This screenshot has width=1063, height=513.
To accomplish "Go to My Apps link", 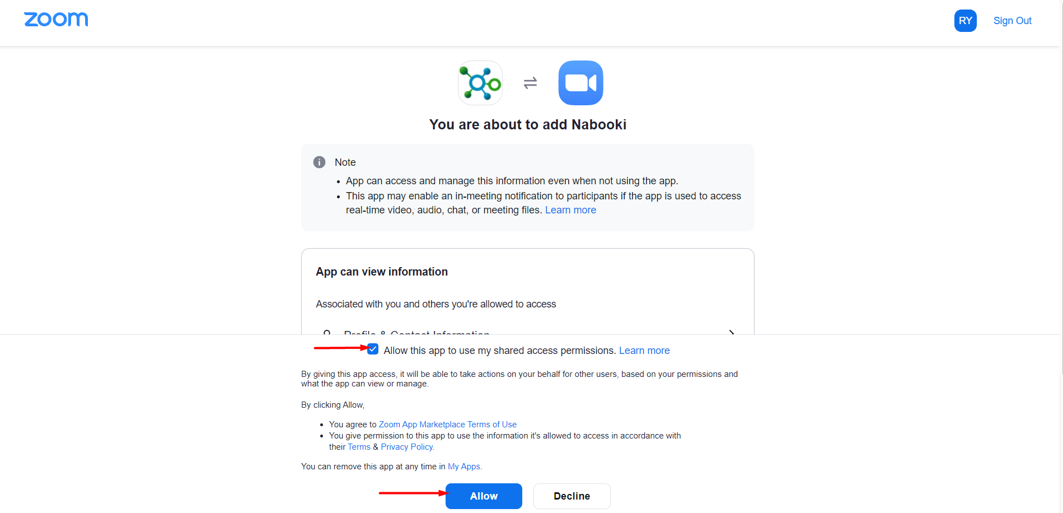I will click(464, 467).
